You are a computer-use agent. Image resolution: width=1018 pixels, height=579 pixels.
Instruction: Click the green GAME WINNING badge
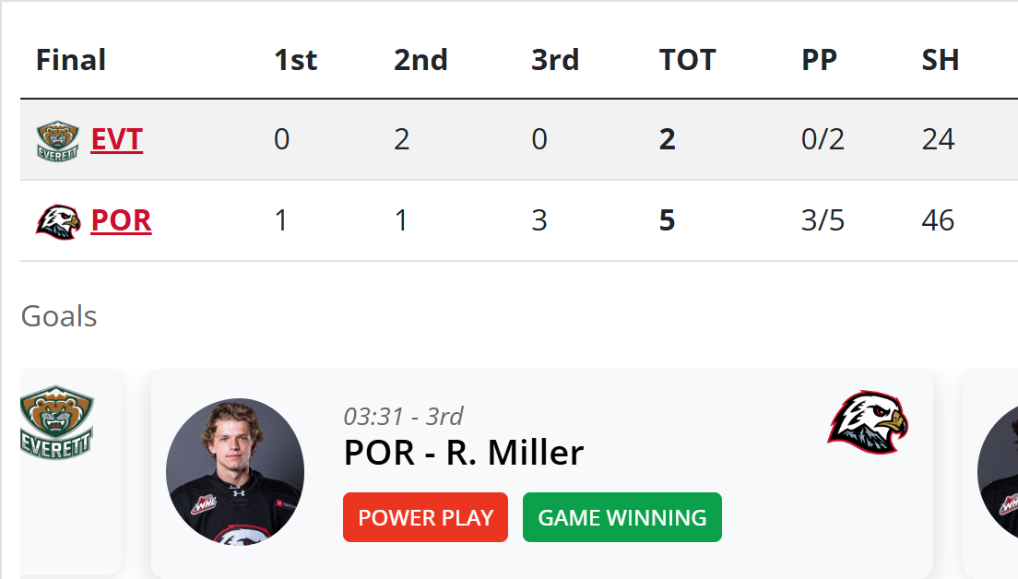click(x=621, y=517)
